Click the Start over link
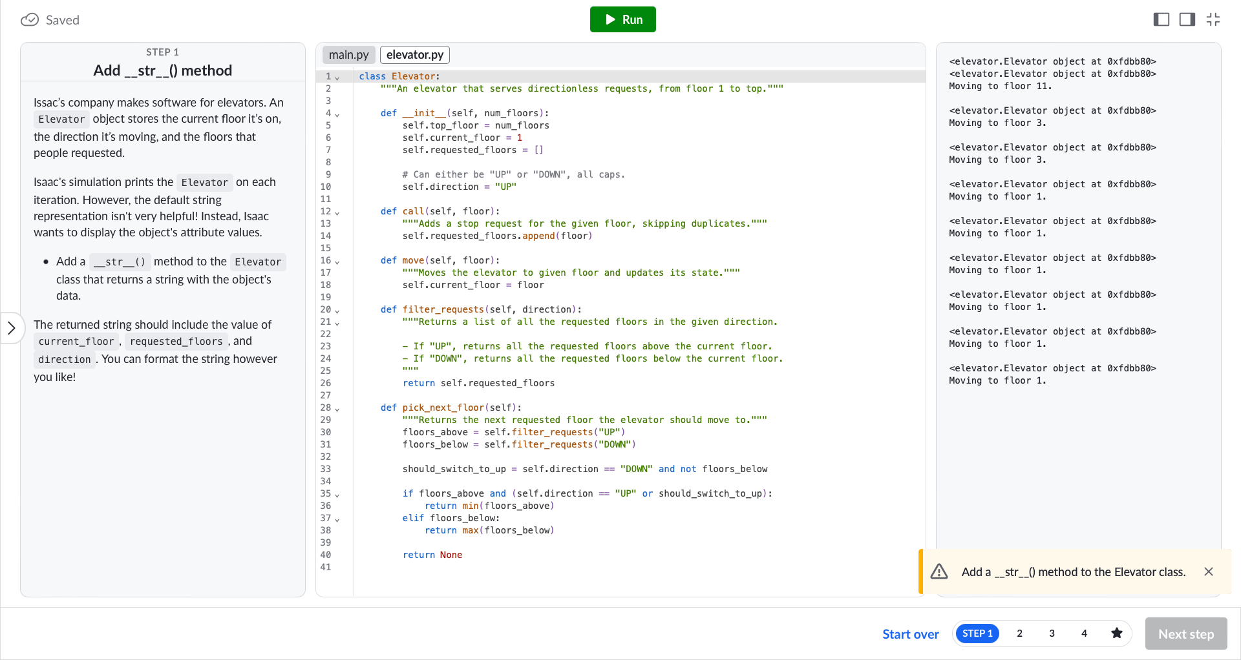 (910, 634)
